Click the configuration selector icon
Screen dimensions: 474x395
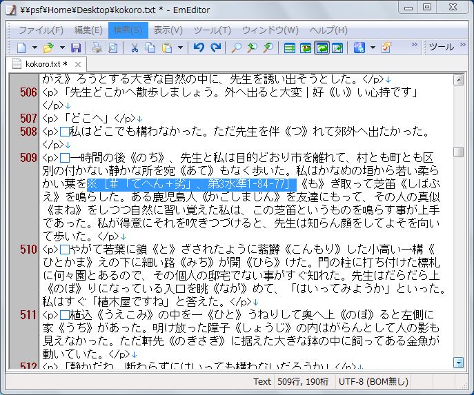pos(359,48)
